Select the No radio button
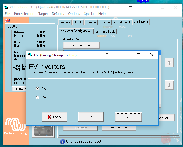Screen dimensions: 183x147 [38, 88]
